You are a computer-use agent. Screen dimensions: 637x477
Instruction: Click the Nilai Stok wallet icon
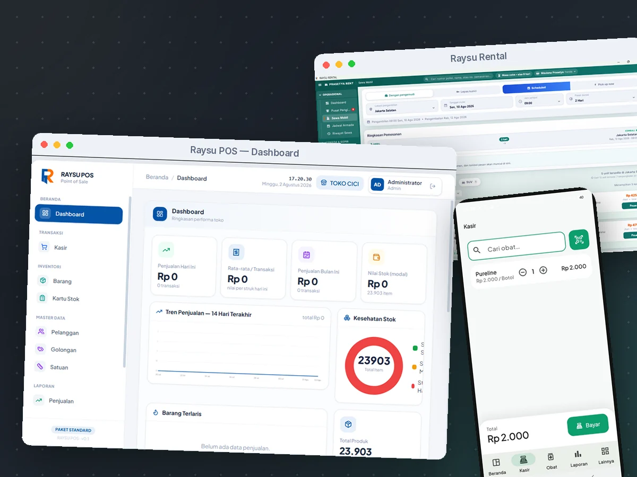(x=376, y=257)
